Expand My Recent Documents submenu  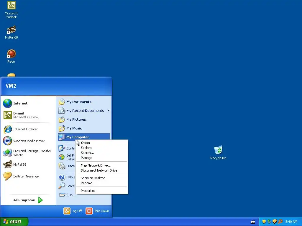click(84, 111)
